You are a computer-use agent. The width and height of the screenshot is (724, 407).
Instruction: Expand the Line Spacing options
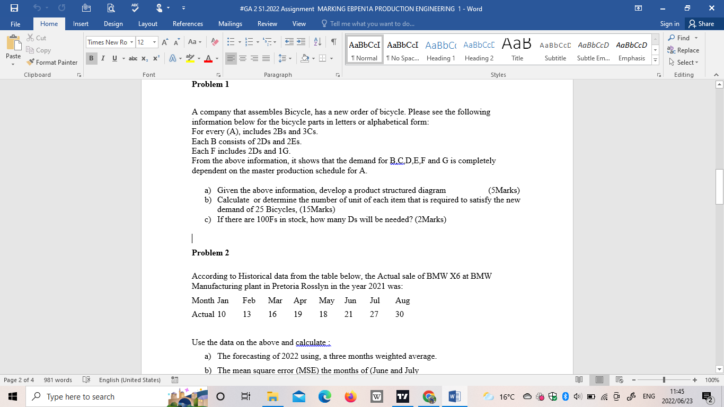[290, 58]
